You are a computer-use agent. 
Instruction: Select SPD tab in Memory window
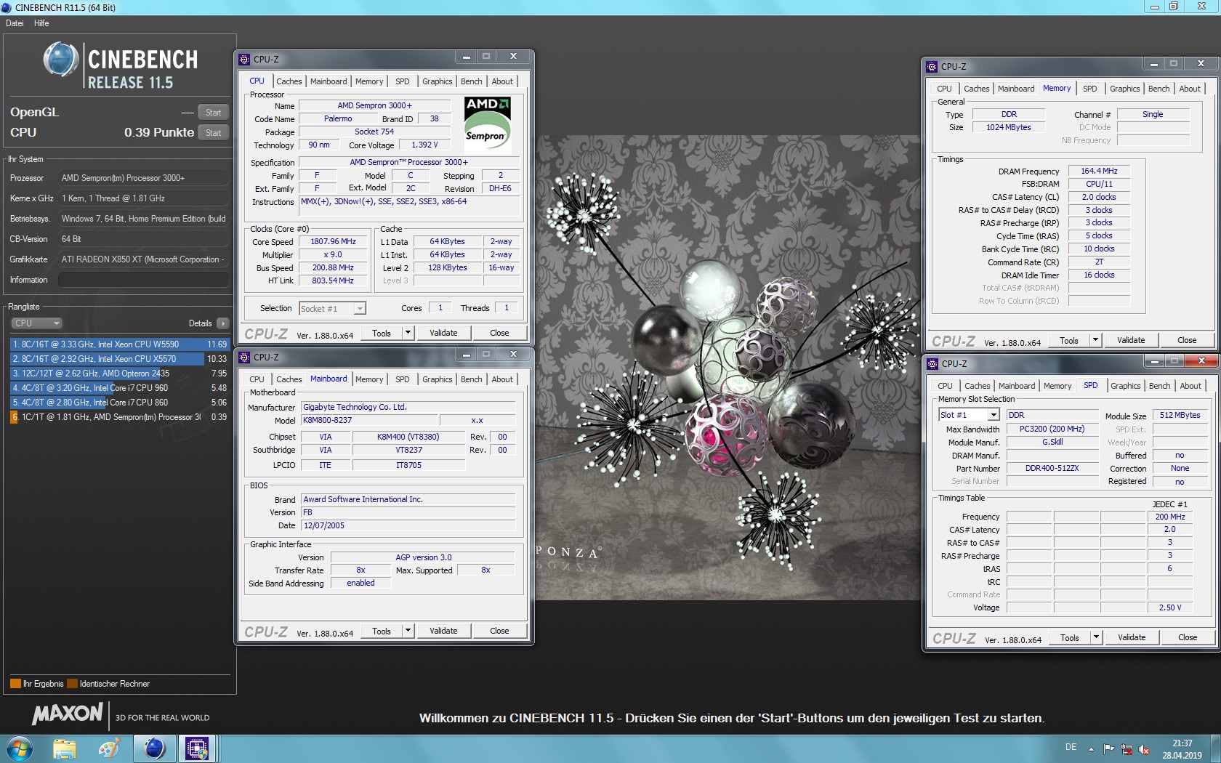(1089, 89)
